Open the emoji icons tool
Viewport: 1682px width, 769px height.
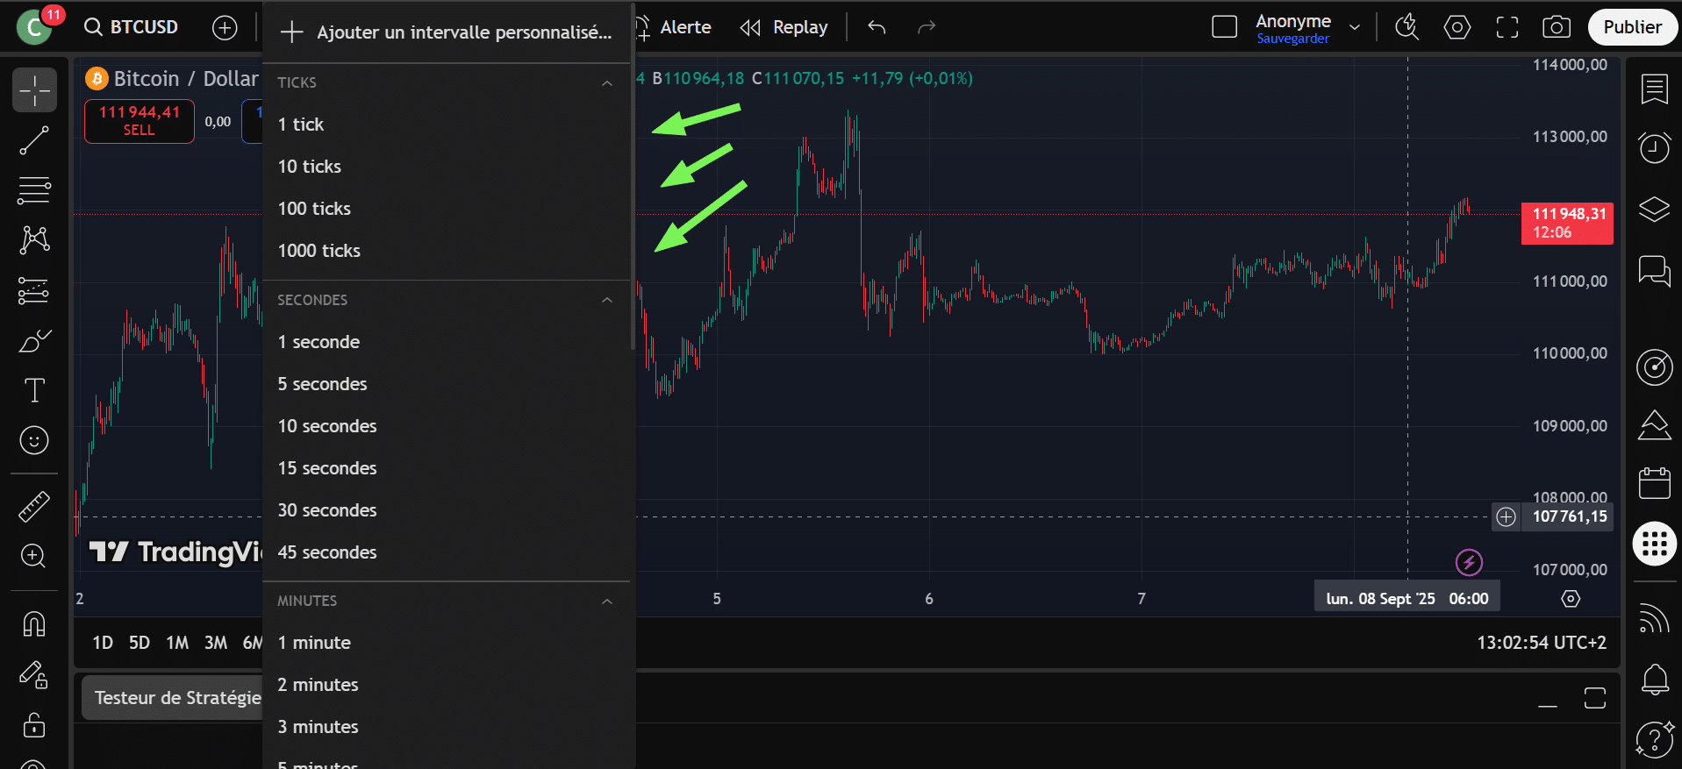[34, 440]
